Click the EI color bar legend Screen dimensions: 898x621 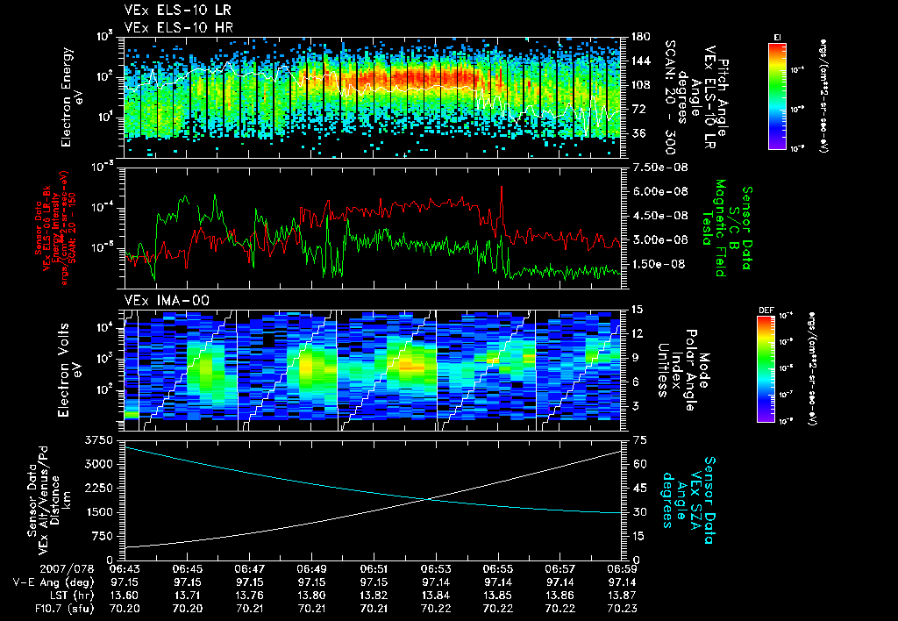click(x=777, y=95)
